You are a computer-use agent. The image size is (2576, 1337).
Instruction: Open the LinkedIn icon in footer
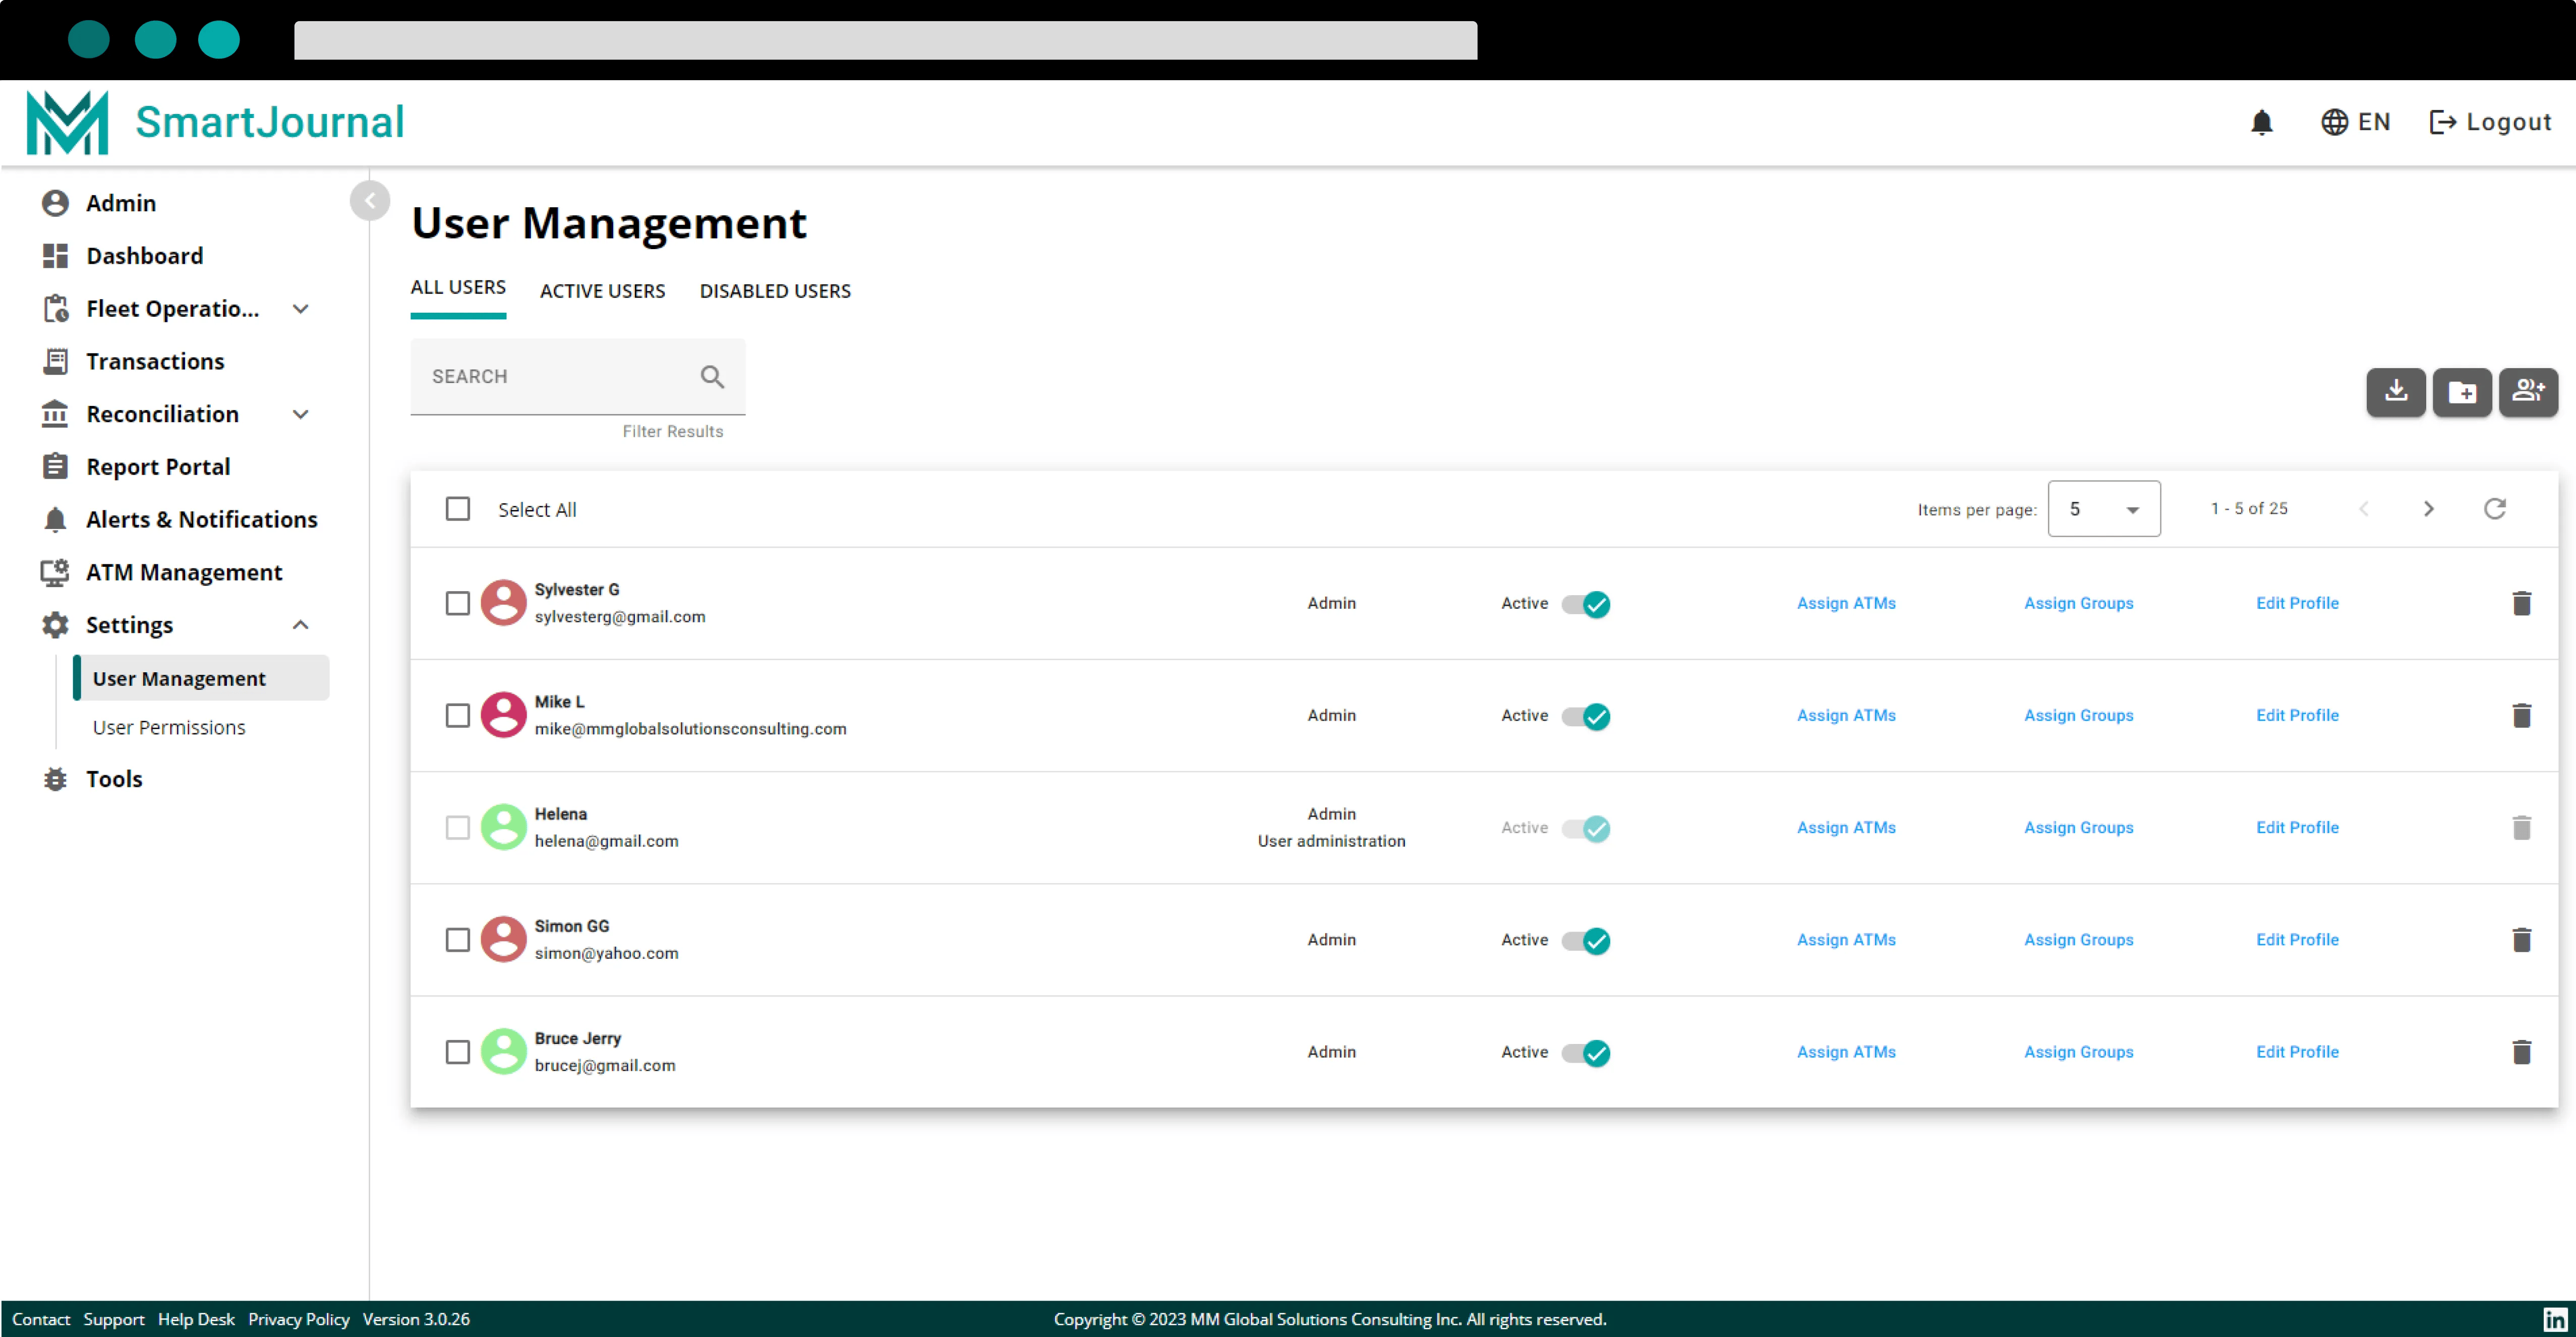2554,1319
